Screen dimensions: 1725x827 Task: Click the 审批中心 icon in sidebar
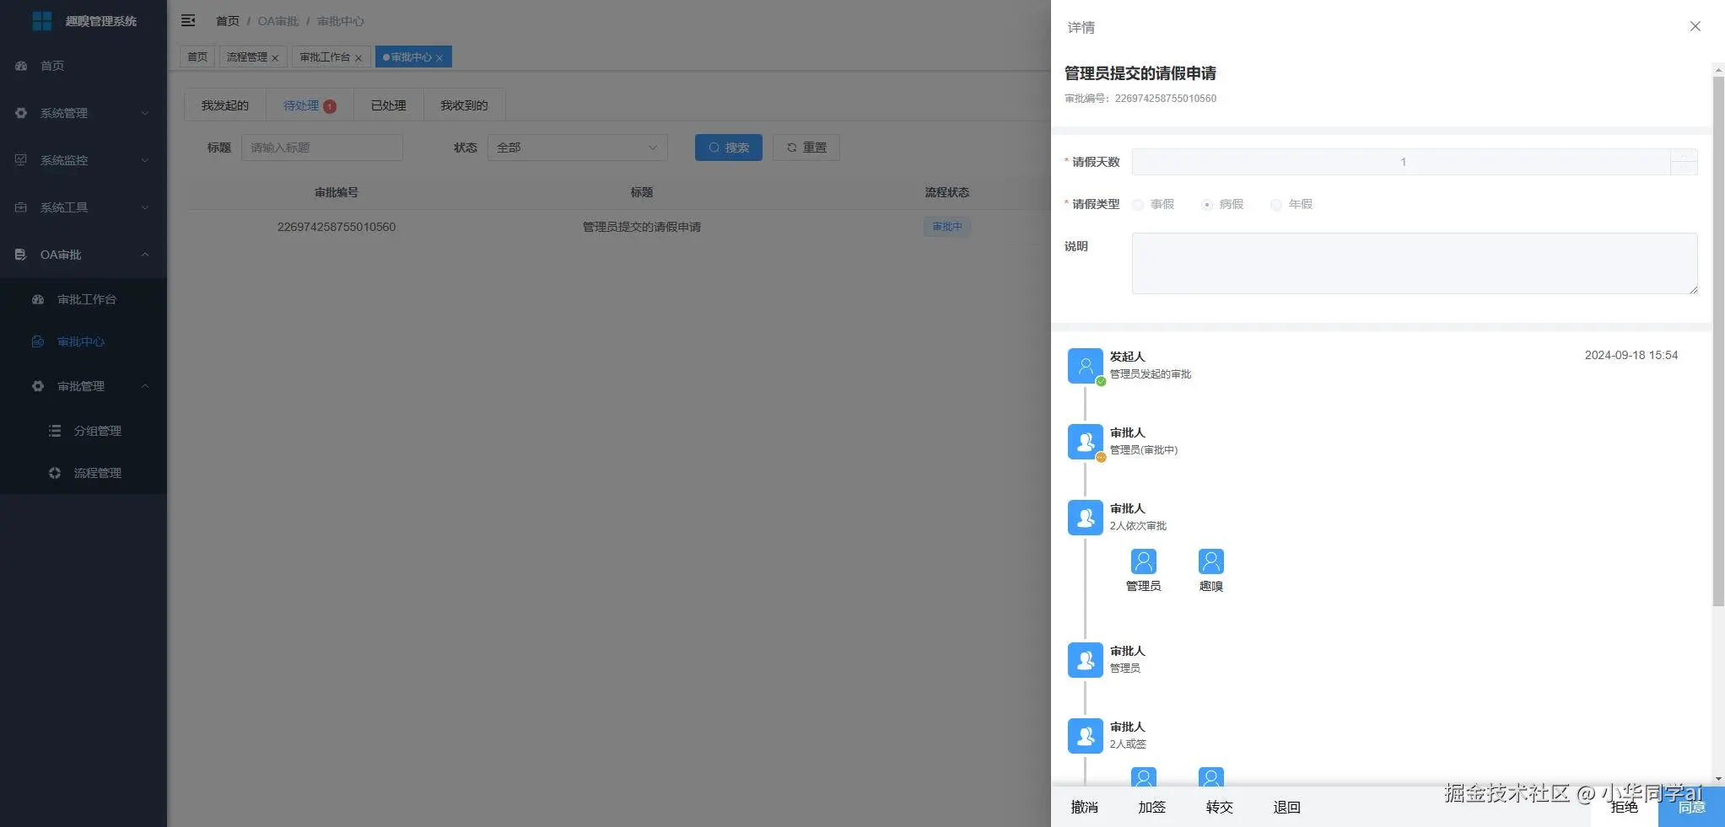click(38, 341)
